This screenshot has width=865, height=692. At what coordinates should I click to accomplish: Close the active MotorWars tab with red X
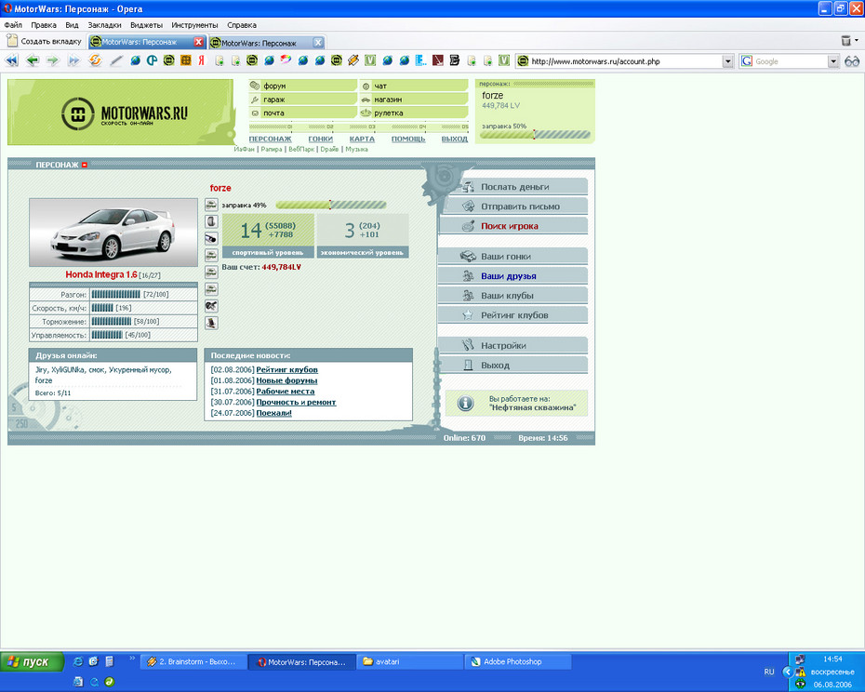click(199, 42)
